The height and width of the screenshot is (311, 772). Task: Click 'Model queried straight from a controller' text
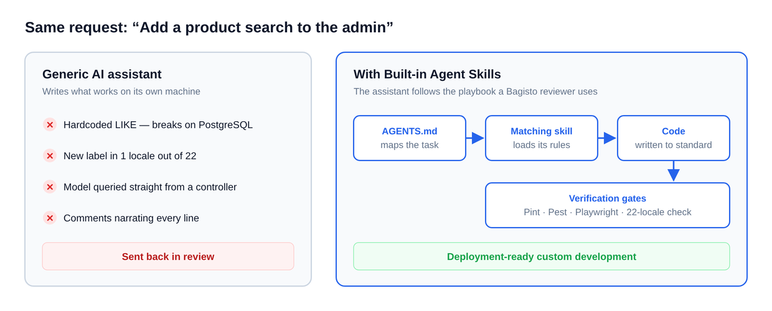[x=150, y=187]
